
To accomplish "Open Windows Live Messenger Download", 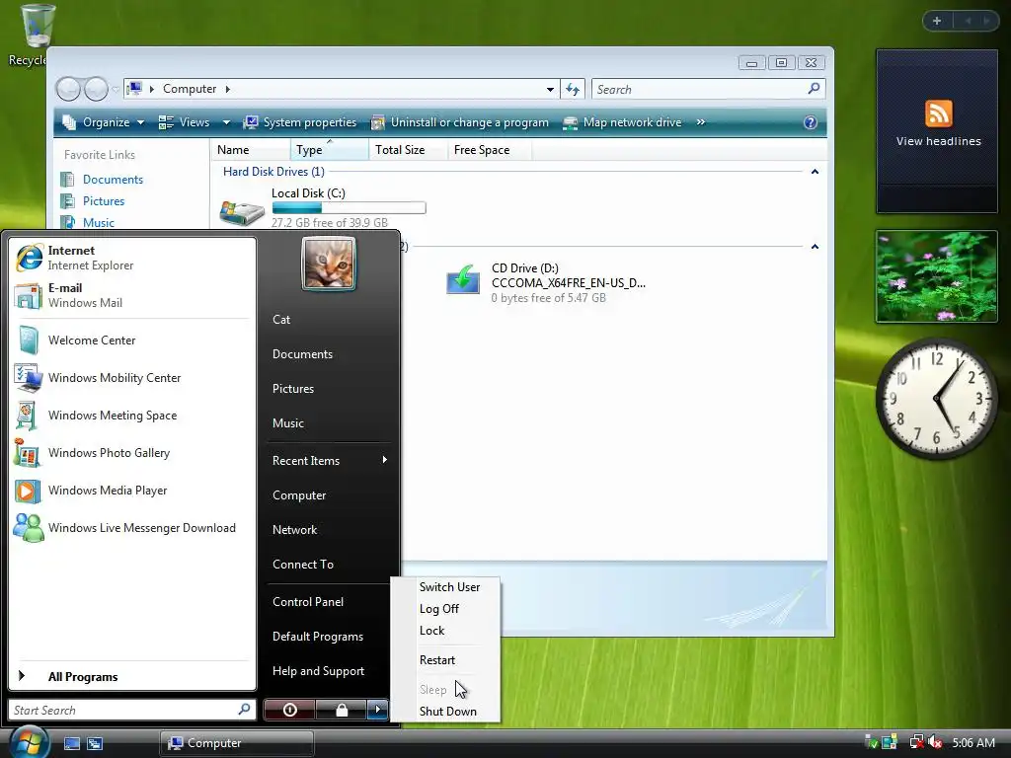I will point(132,528).
